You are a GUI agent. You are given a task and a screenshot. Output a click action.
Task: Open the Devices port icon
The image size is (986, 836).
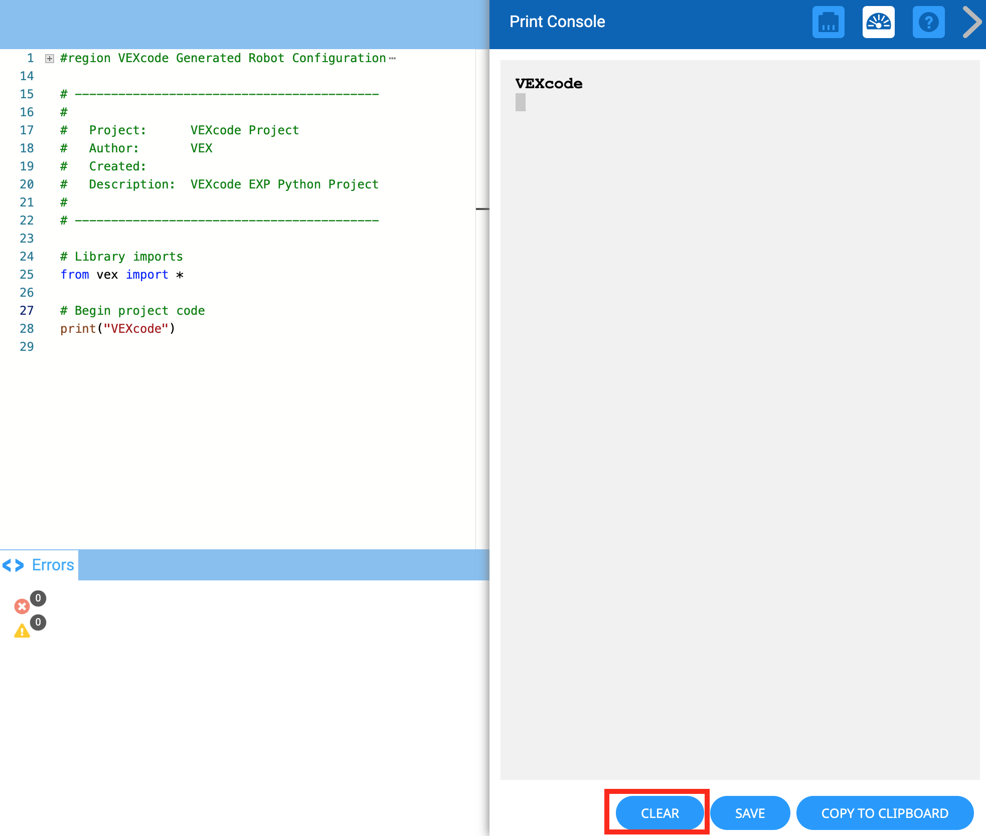[x=828, y=23]
